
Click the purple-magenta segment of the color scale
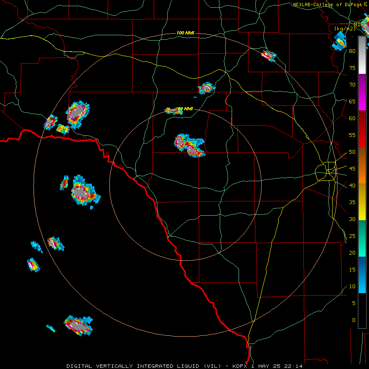click(x=362, y=92)
